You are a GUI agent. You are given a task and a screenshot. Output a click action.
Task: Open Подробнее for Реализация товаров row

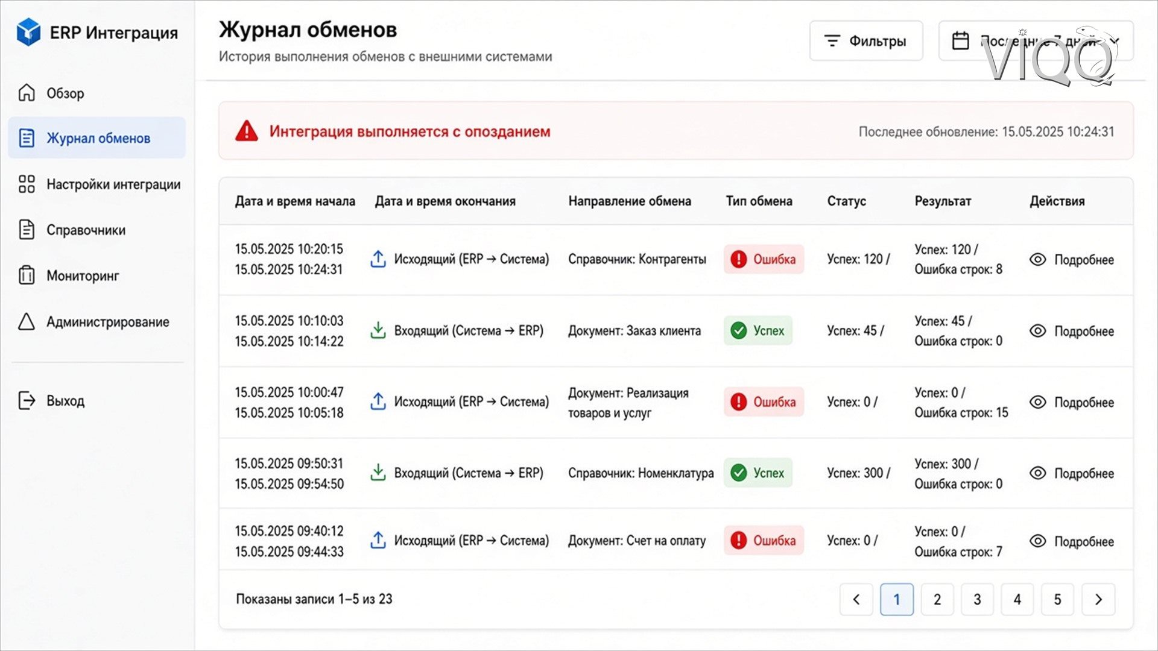[x=1072, y=402]
